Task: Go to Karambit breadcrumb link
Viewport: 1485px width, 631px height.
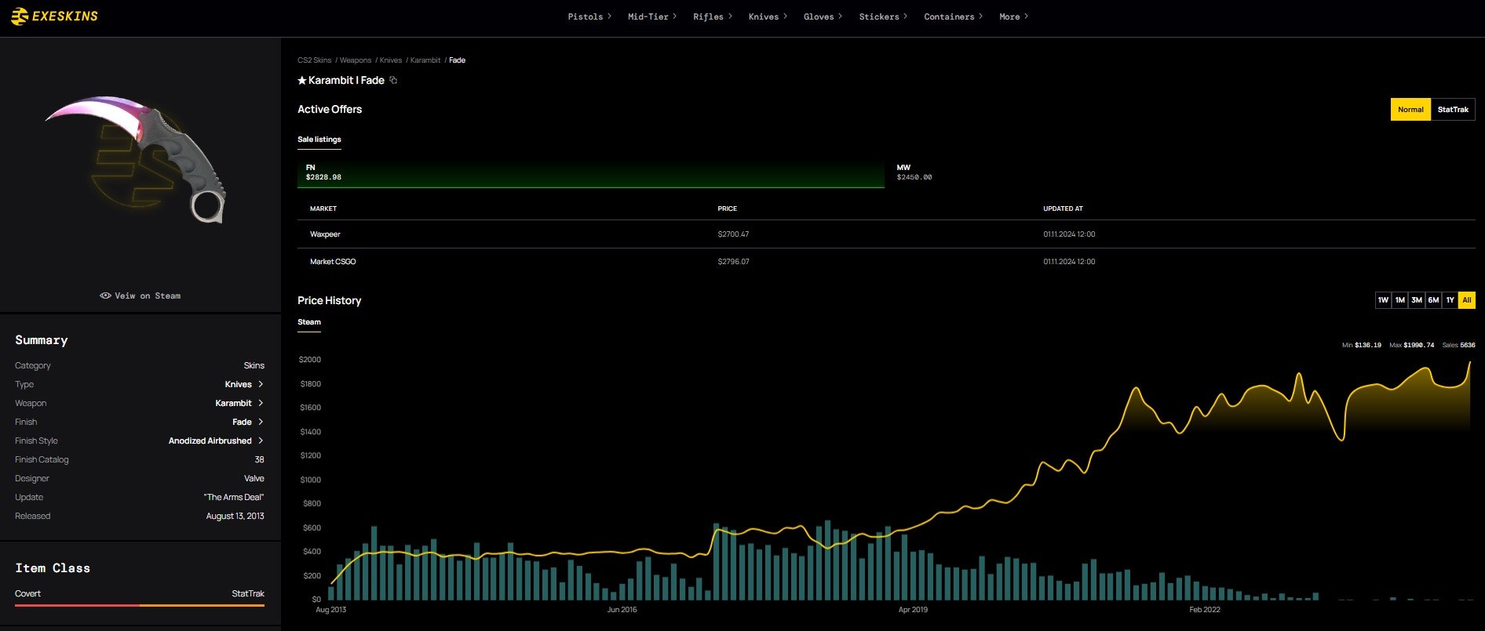Action: [x=425, y=60]
